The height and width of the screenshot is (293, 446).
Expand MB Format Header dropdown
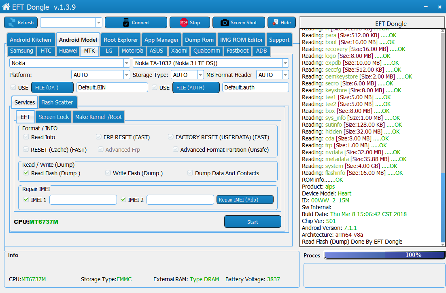pyautogui.click(x=285, y=75)
